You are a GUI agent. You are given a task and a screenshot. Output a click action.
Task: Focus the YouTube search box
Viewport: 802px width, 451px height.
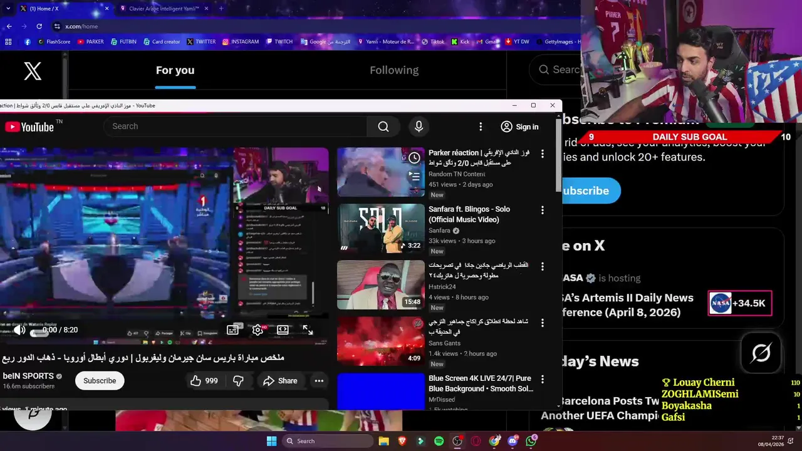point(235,127)
